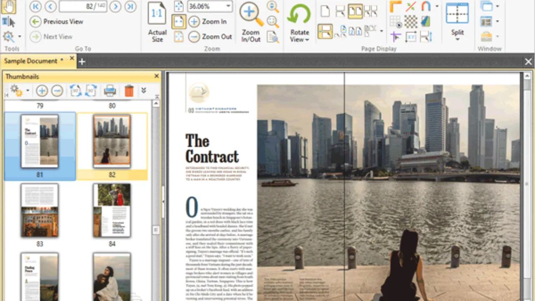This screenshot has height=301, width=535.
Task: Rotate selected pages clockwise 90 degrees
Action: [91, 90]
